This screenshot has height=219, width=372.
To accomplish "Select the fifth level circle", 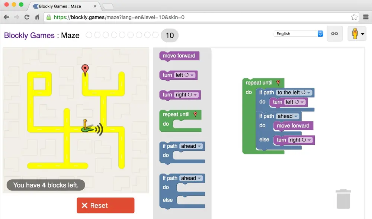I will (x=122, y=35).
